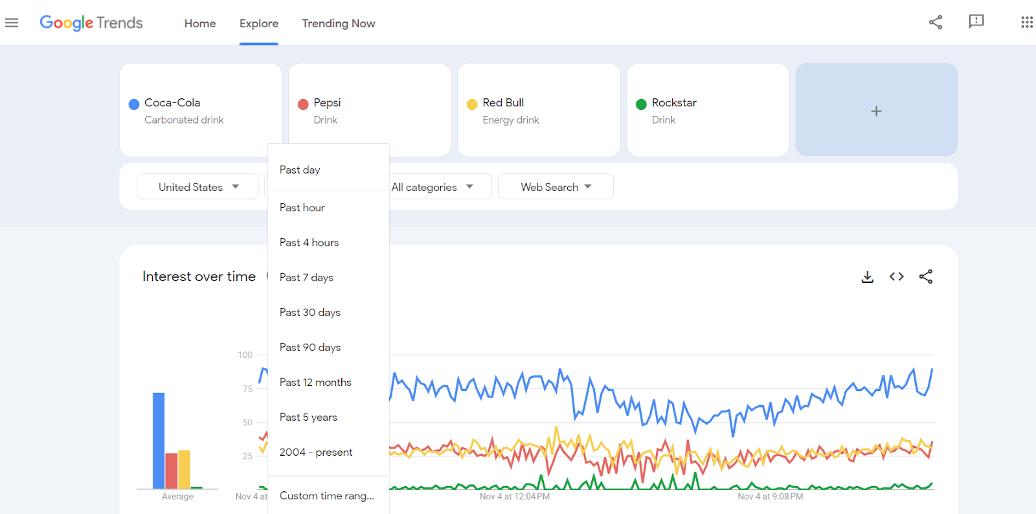
Task: Pick Past 90 days option
Action: (x=328, y=348)
